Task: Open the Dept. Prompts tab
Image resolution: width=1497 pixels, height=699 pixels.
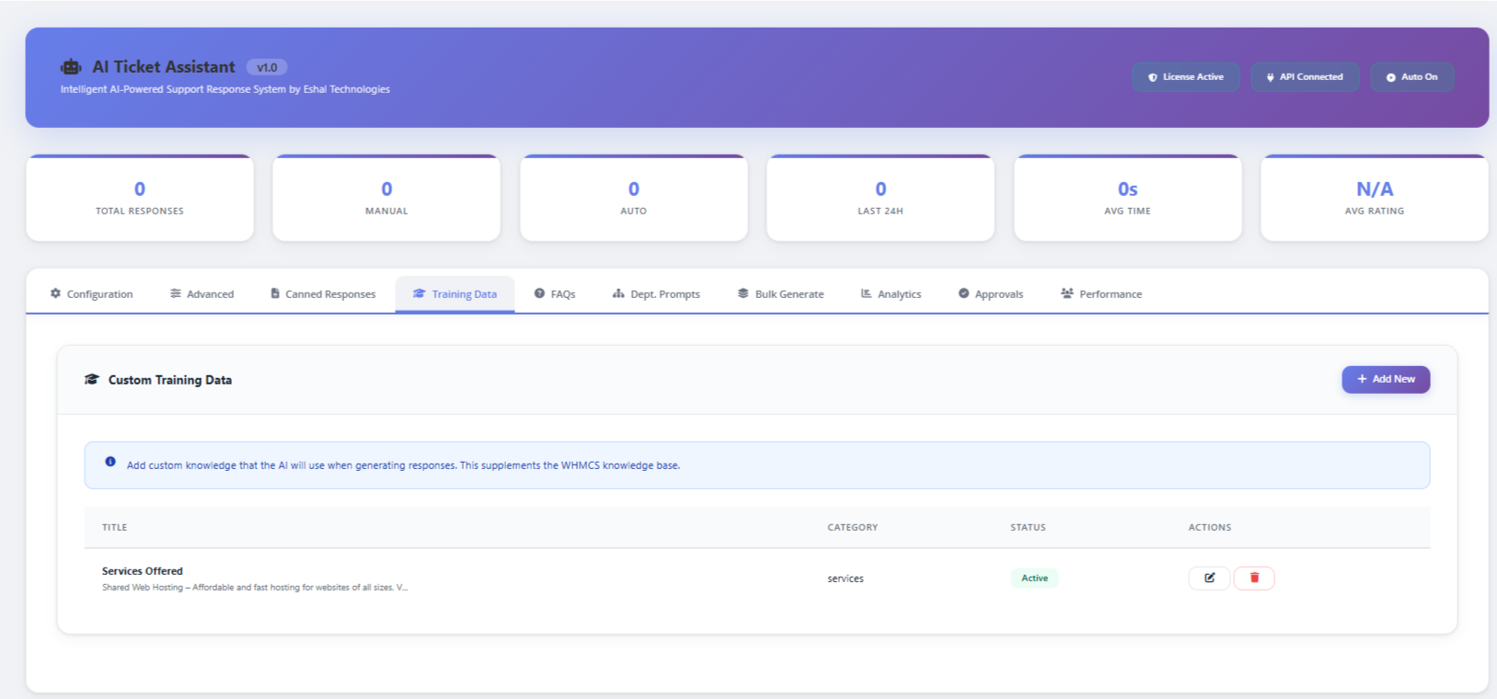Action: click(x=656, y=294)
